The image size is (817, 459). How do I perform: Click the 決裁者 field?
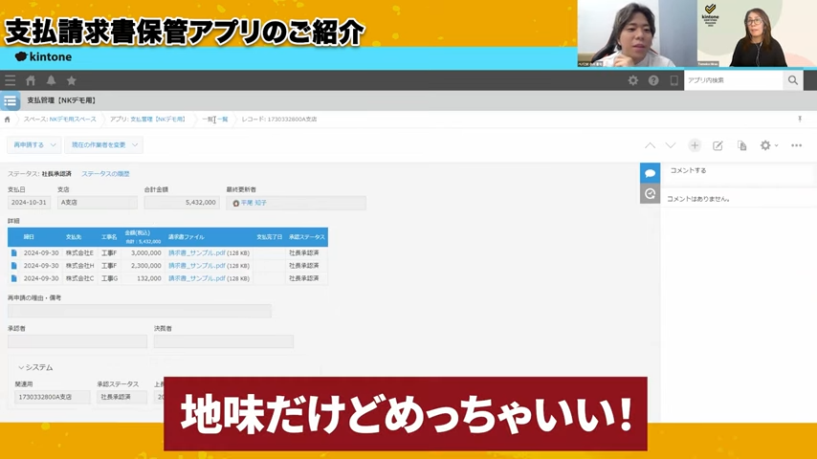point(224,341)
